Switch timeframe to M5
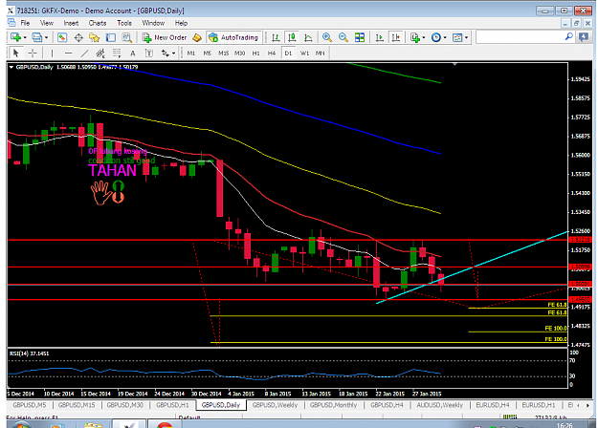The height and width of the screenshot is (428, 598). [x=207, y=53]
